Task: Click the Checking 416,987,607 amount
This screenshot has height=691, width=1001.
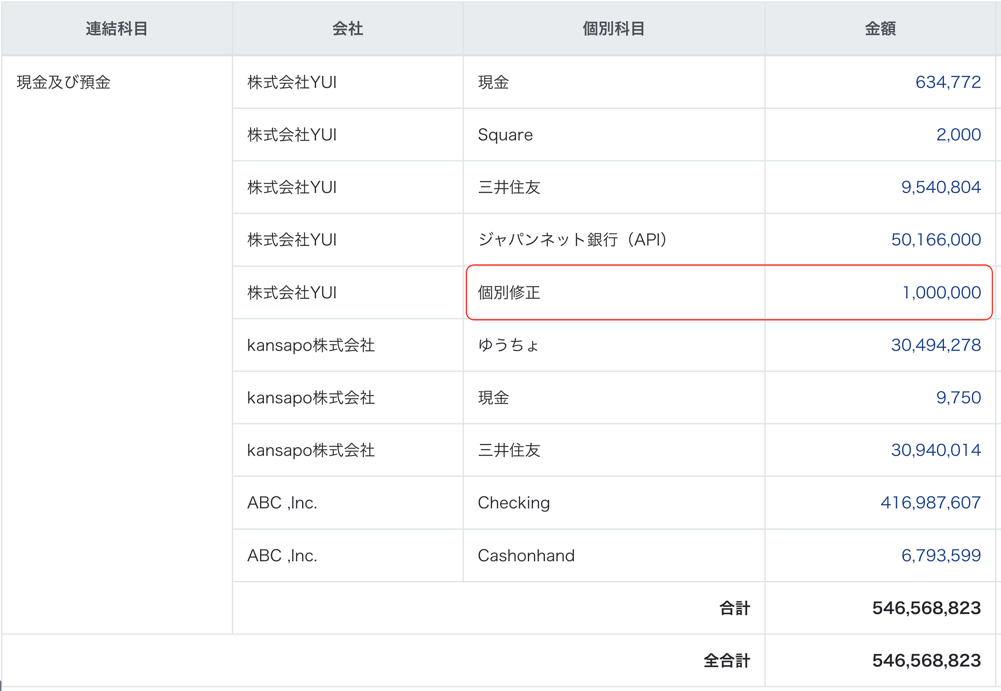Action: tap(930, 503)
